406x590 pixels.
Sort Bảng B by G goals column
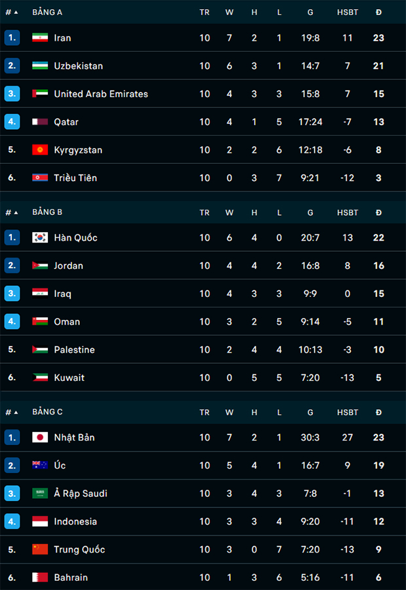click(310, 212)
